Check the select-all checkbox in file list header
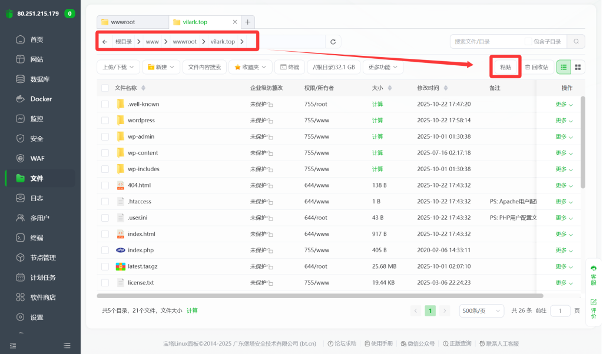603x354 pixels. tap(105, 86)
